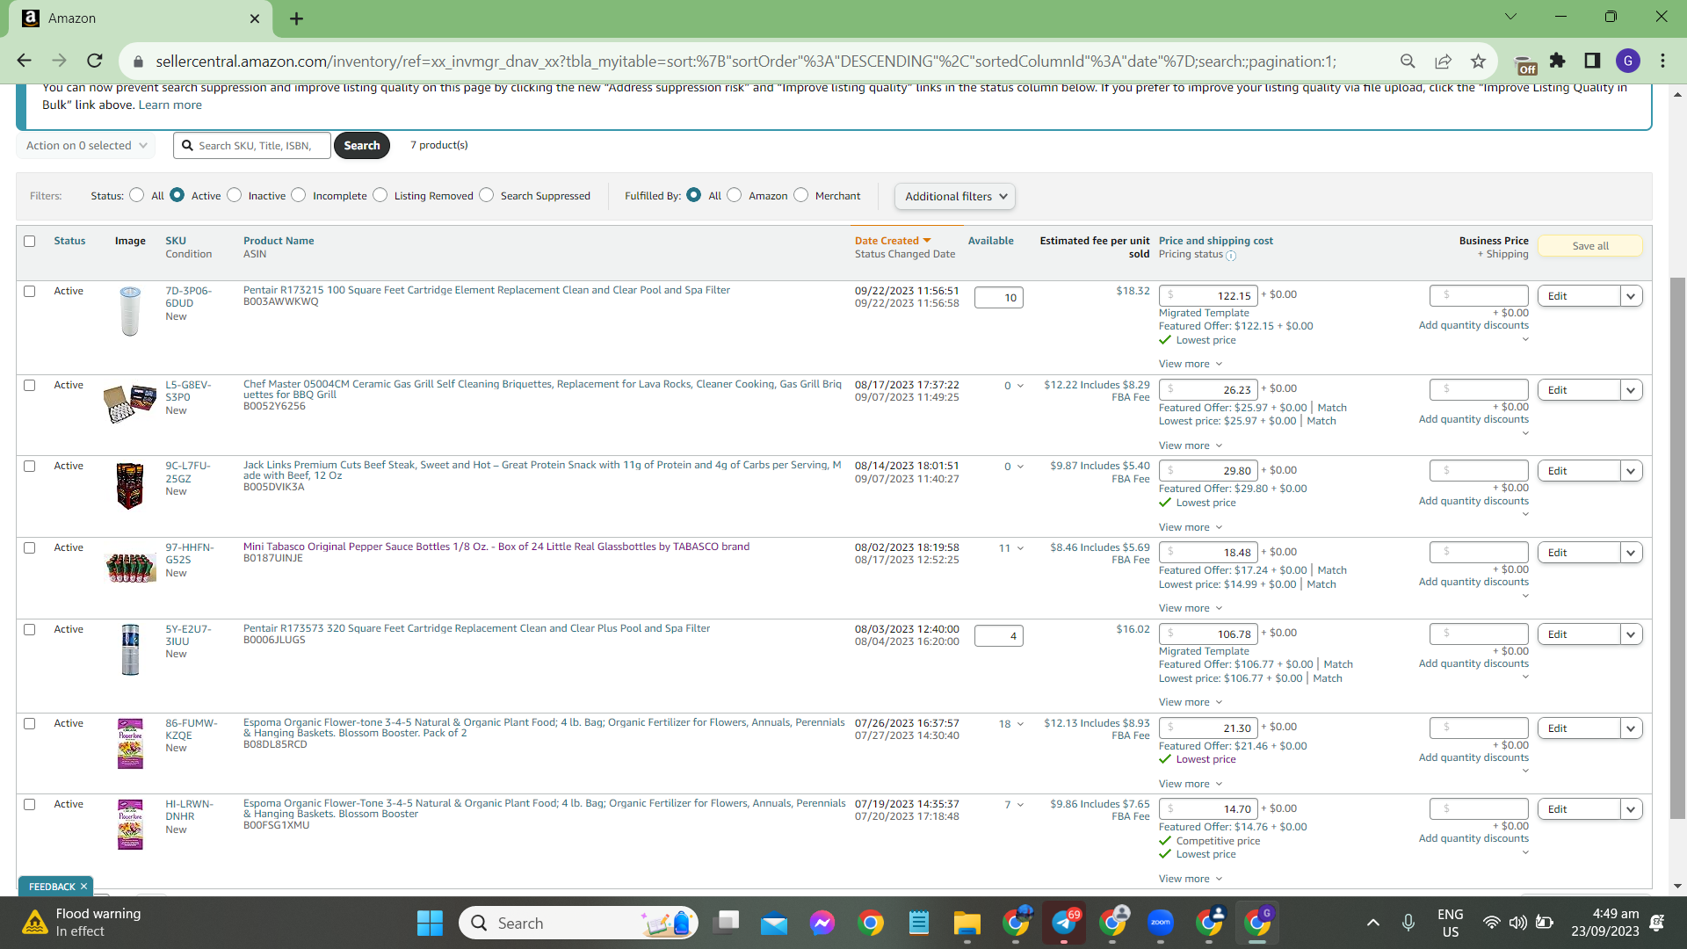Open the Chrome profile avatar G
This screenshot has height=949, width=1687.
point(1628,61)
